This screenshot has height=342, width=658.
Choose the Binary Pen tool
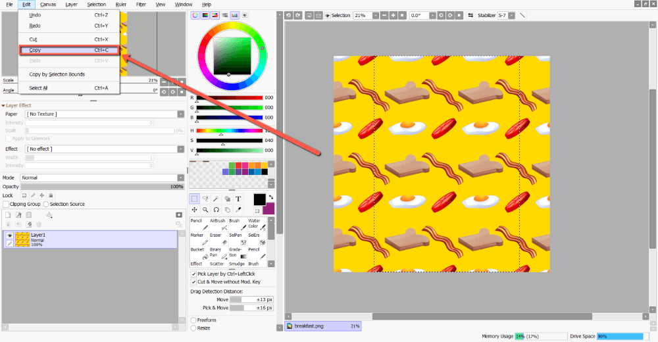(218, 253)
